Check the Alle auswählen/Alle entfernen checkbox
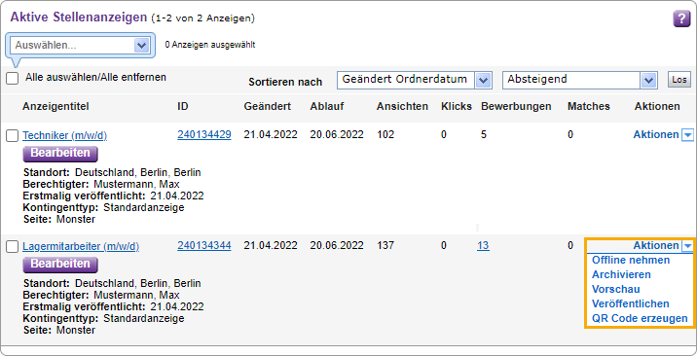Screen dimensions: 697x356 [13, 79]
